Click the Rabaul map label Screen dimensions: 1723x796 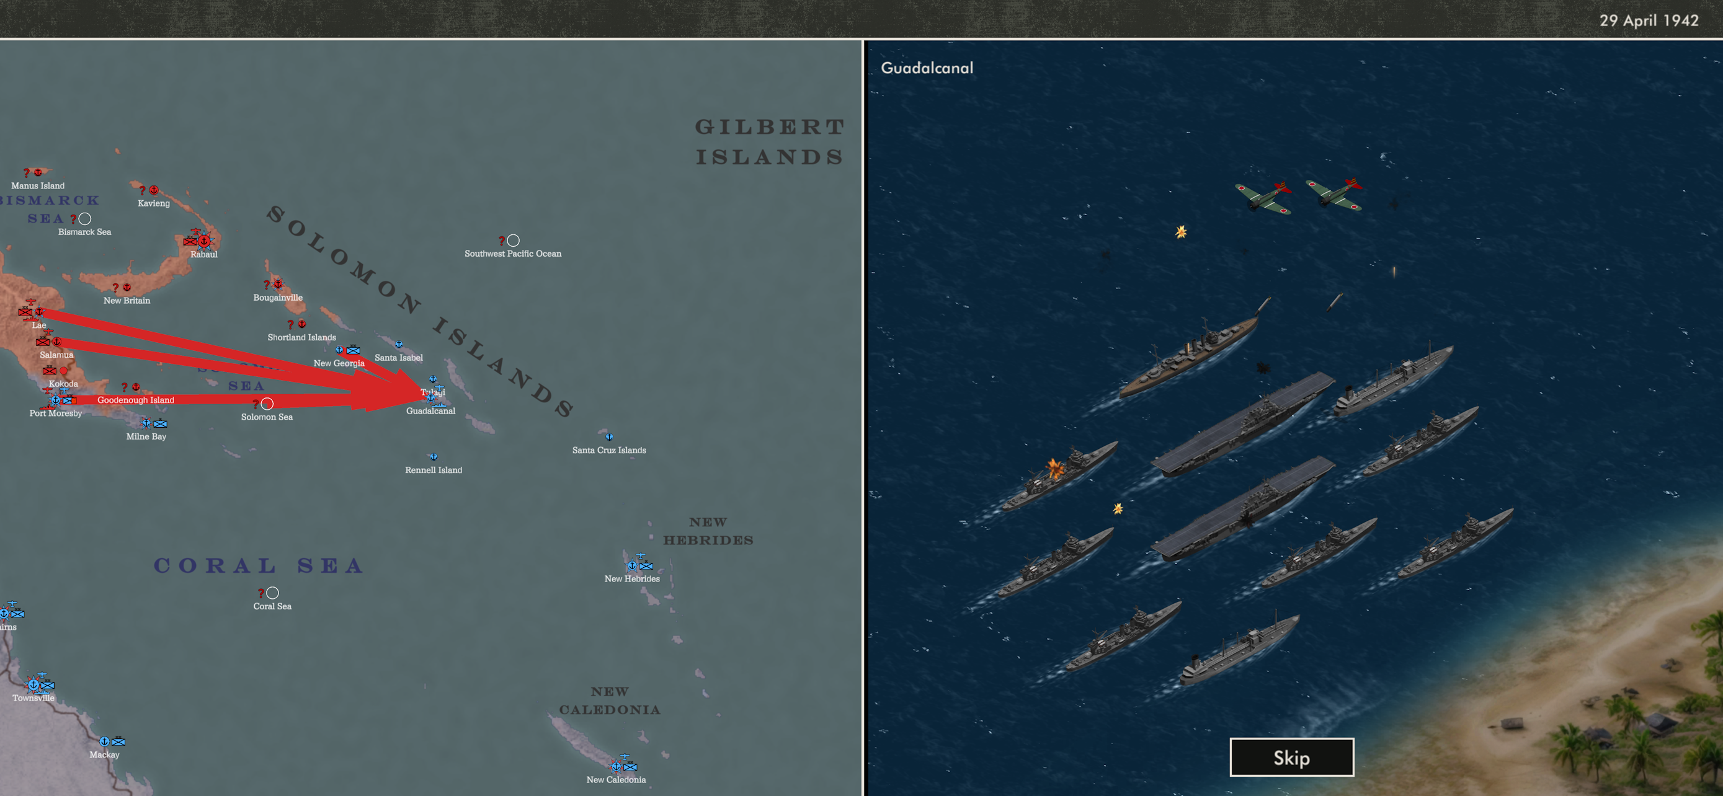click(x=204, y=254)
